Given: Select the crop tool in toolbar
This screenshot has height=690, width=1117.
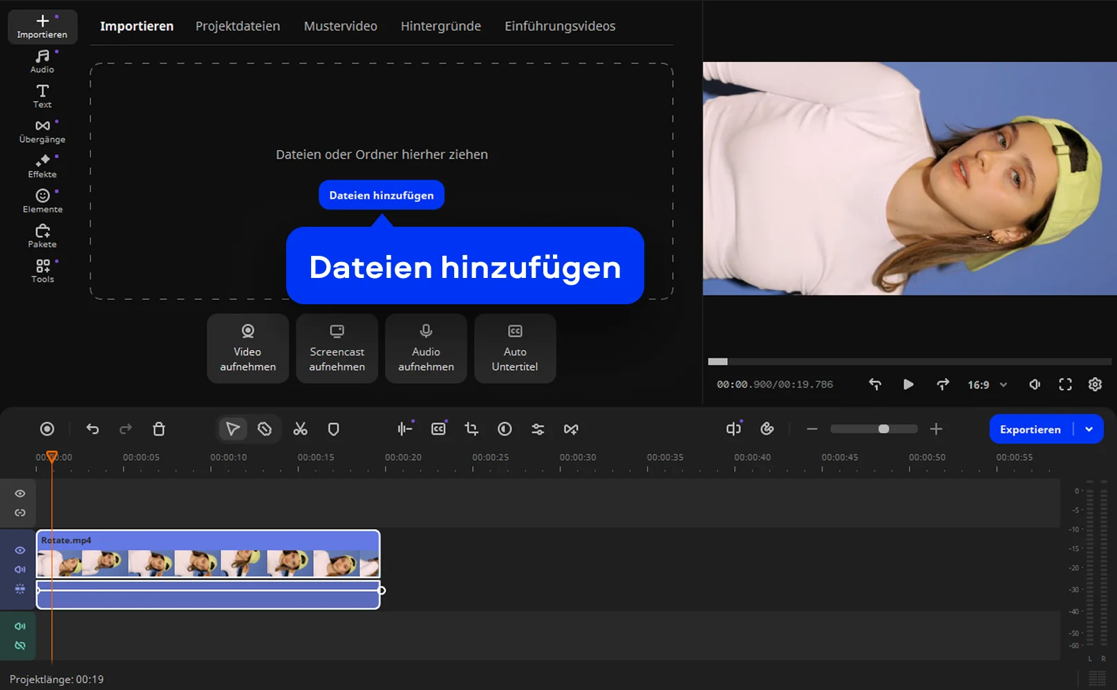Looking at the screenshot, I should tap(471, 429).
